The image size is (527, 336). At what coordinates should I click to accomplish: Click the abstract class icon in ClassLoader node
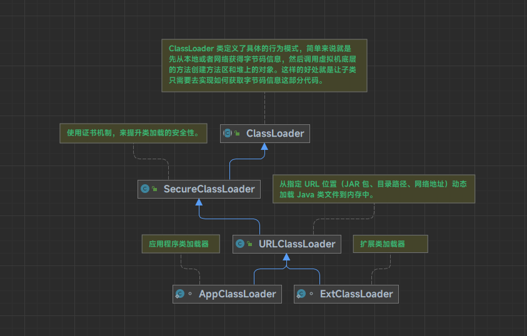[x=228, y=133]
